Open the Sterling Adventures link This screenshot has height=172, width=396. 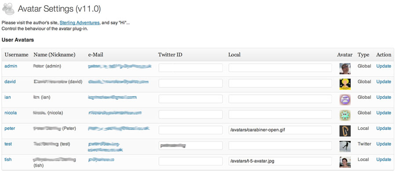(80, 23)
